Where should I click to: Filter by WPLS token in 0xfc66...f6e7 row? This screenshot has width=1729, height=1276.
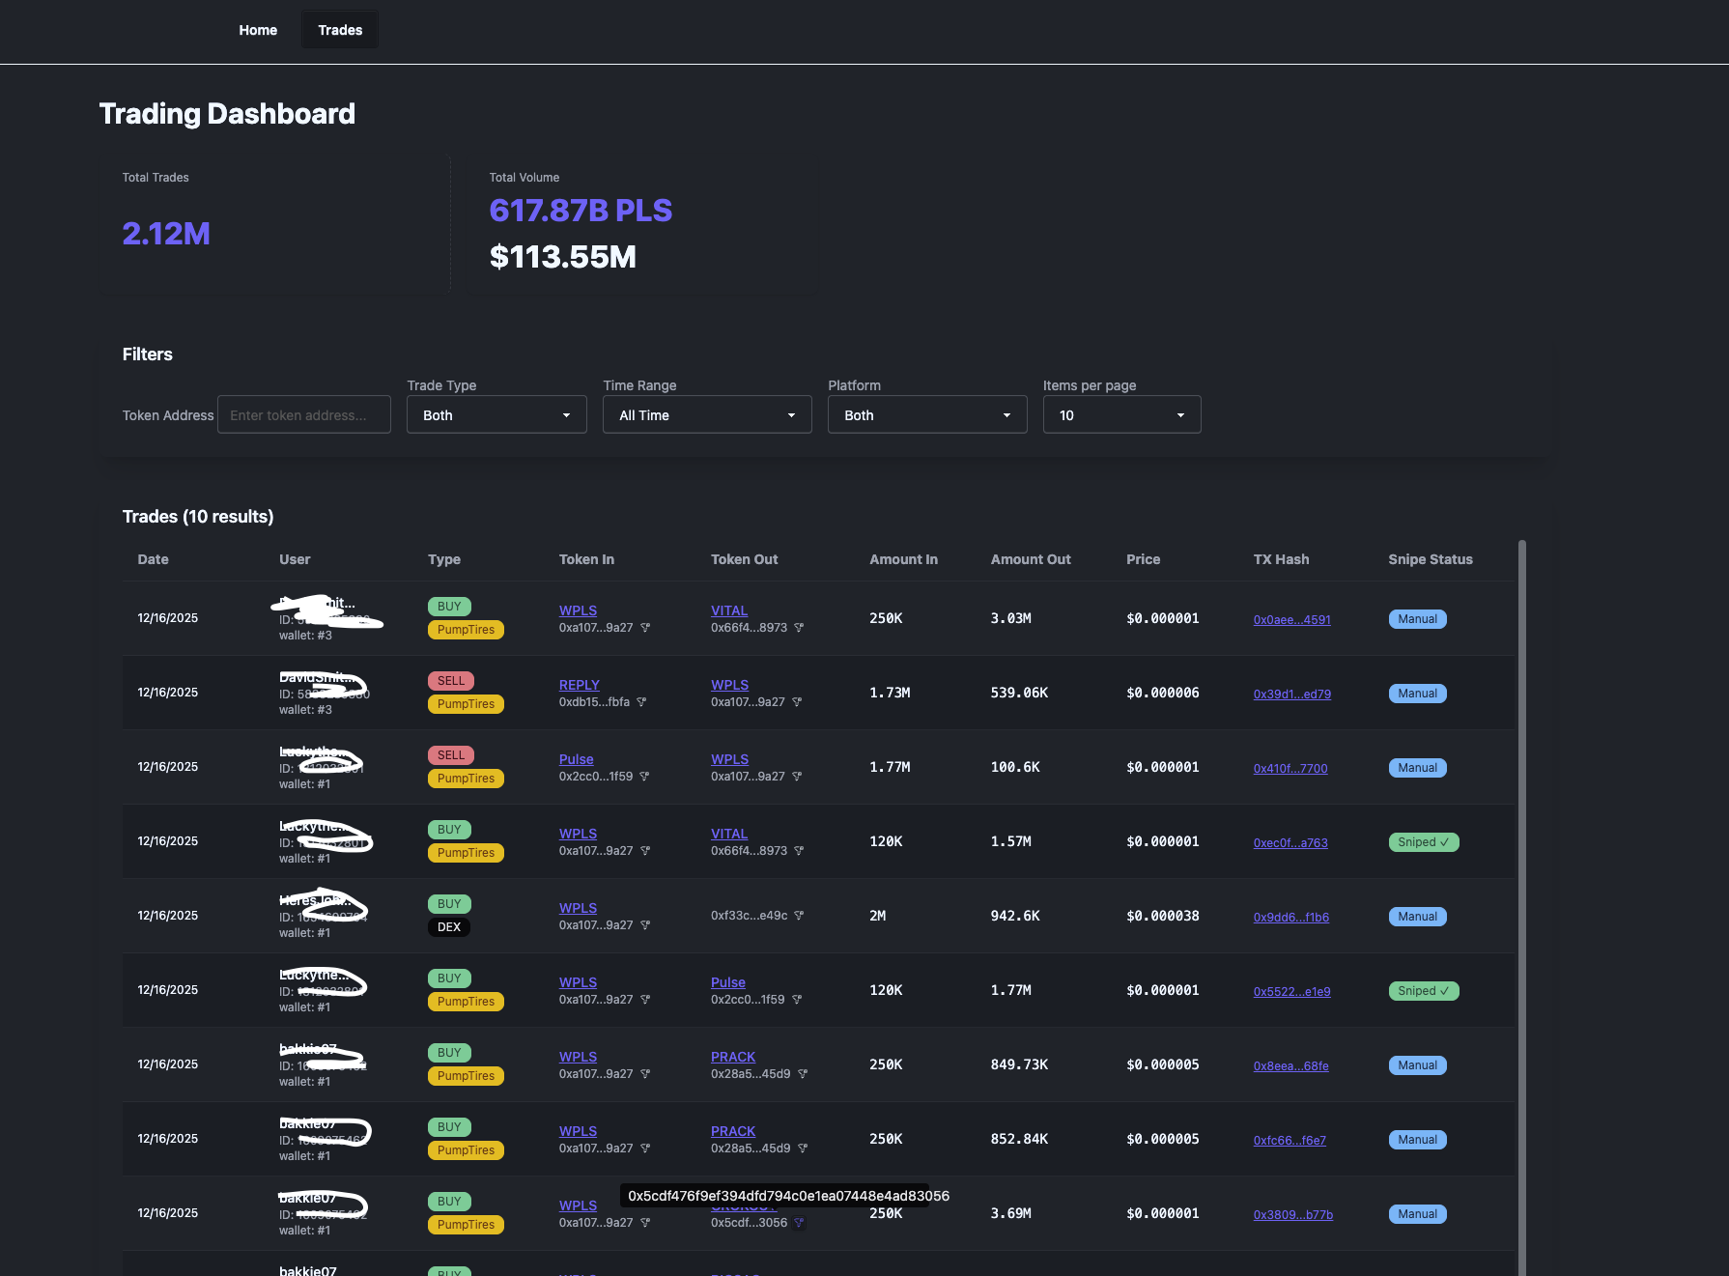point(645,1148)
